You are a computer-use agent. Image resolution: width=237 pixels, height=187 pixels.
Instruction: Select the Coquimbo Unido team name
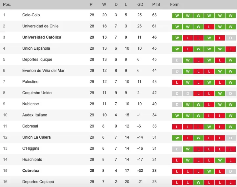tap(36, 93)
